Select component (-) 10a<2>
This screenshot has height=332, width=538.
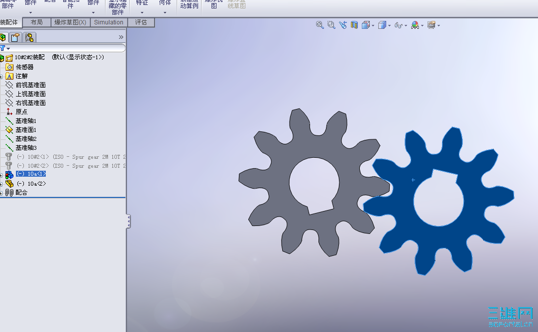[x=31, y=184]
